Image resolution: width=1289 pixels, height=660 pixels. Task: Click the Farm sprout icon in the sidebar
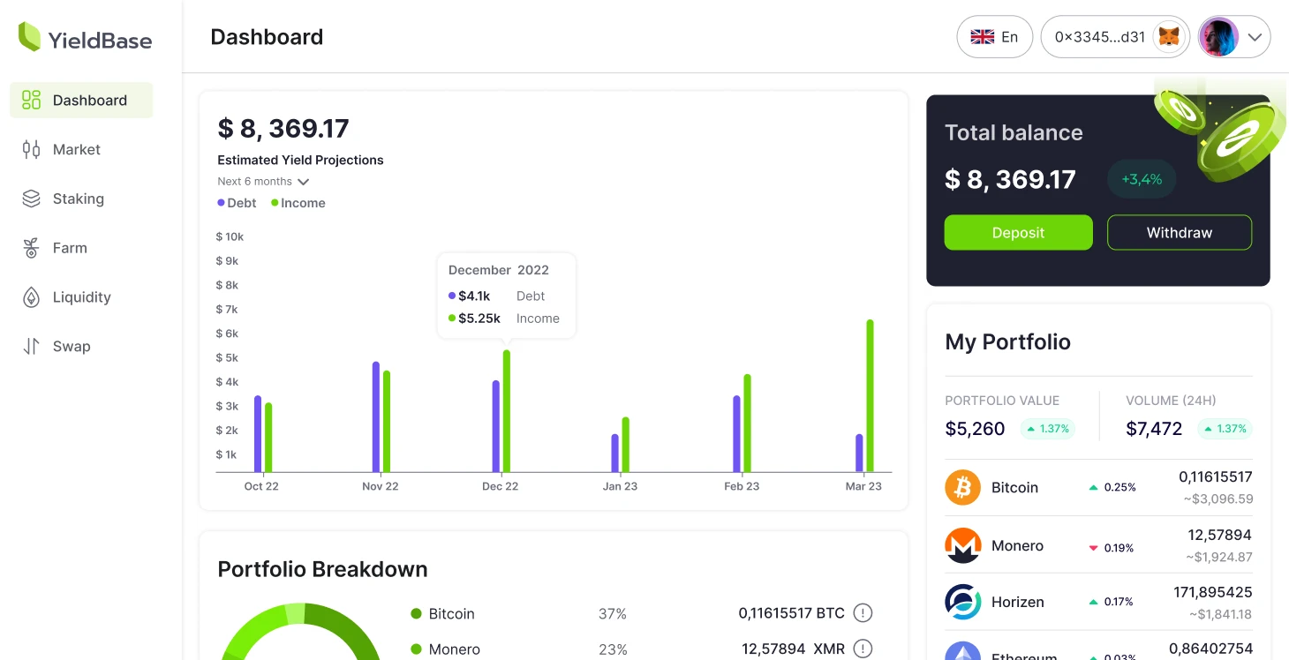[31, 248]
